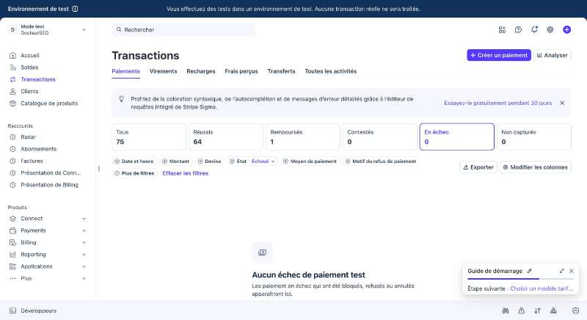Click the up-down arrows icon in bottom bar
The image size is (587, 320).
click(537, 310)
